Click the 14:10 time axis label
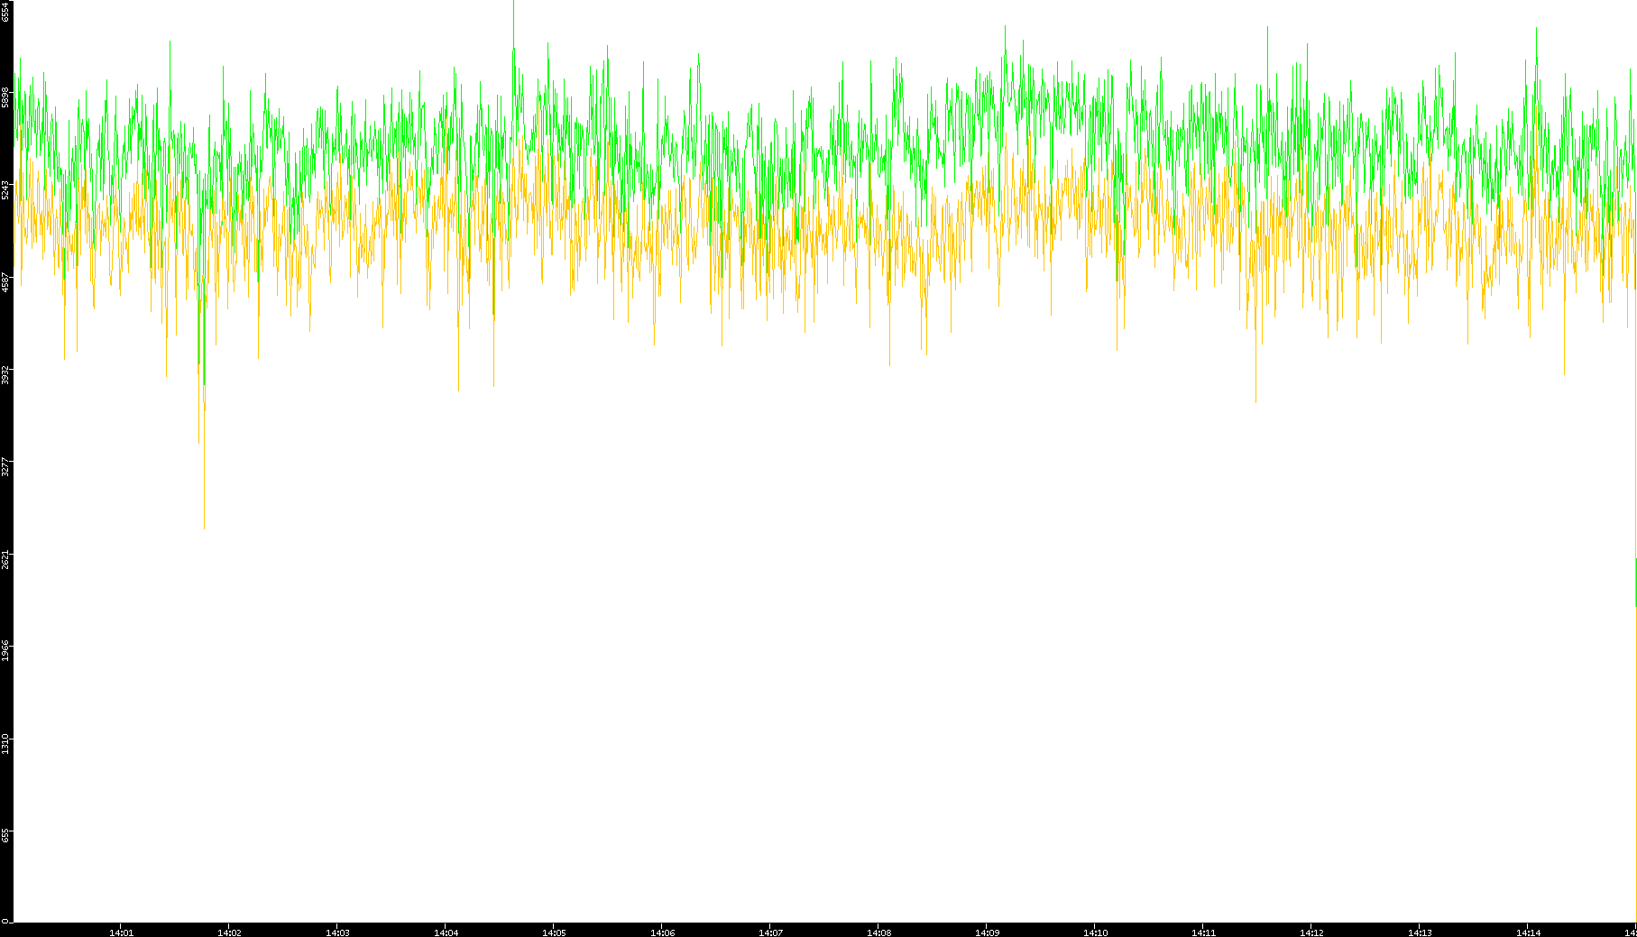 coord(1095,932)
